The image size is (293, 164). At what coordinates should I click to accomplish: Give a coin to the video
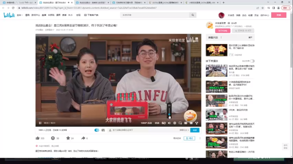(x=53, y=138)
